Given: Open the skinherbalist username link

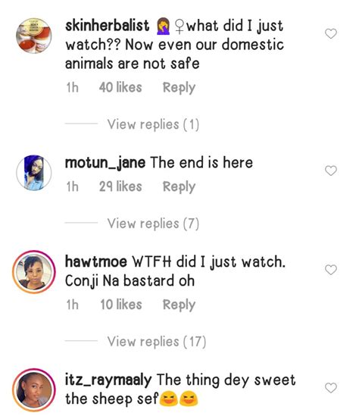Looking at the screenshot, I should click(107, 26).
